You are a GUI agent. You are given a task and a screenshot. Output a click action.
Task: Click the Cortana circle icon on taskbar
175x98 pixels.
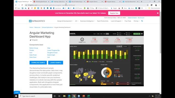[55, 96]
